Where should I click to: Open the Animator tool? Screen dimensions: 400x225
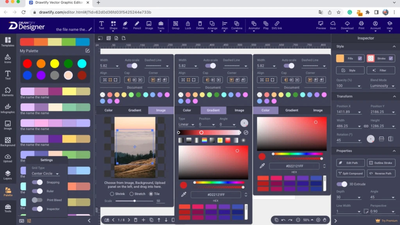pyautogui.click(x=254, y=25)
